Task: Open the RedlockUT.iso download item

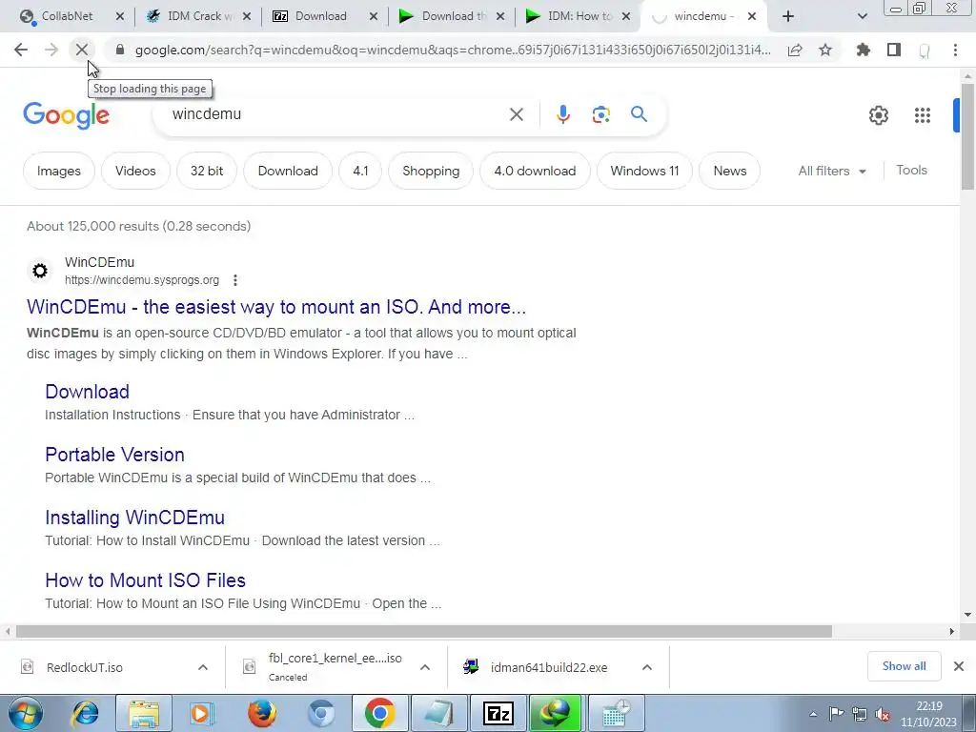Action: (85, 667)
